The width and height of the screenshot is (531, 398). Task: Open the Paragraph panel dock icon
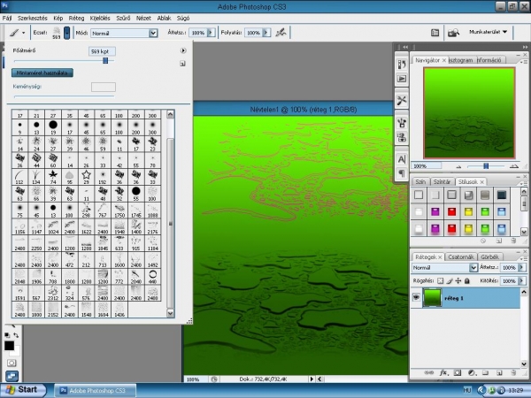click(402, 173)
